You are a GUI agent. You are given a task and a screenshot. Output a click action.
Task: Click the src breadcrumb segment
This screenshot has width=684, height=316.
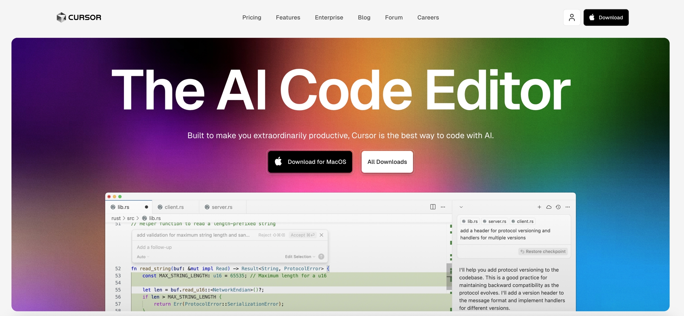[x=131, y=218]
